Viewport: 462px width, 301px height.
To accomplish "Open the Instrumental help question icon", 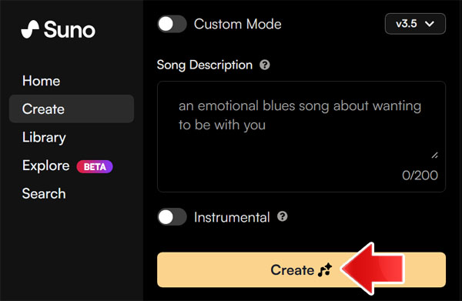I will click(283, 216).
